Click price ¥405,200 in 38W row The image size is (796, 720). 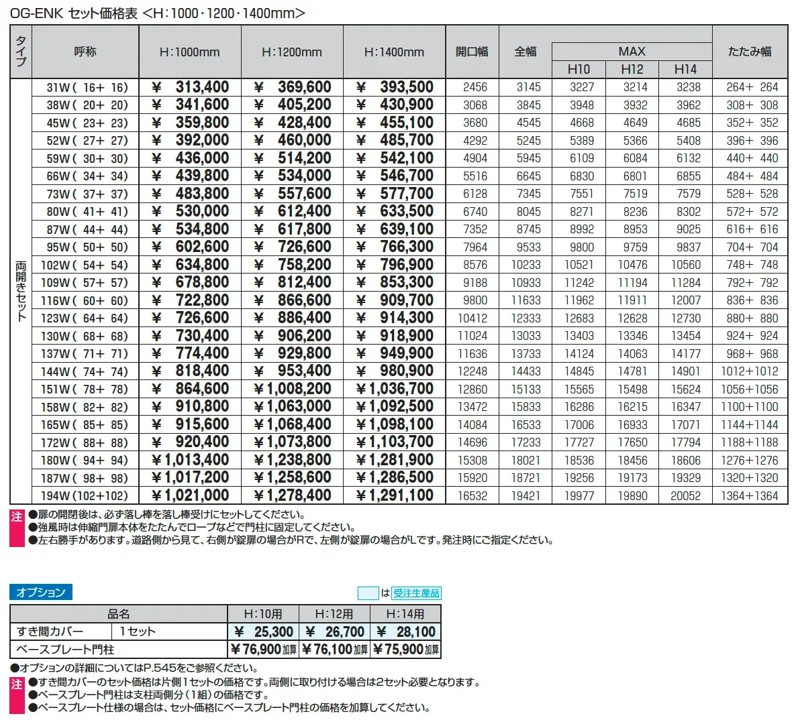click(x=293, y=105)
